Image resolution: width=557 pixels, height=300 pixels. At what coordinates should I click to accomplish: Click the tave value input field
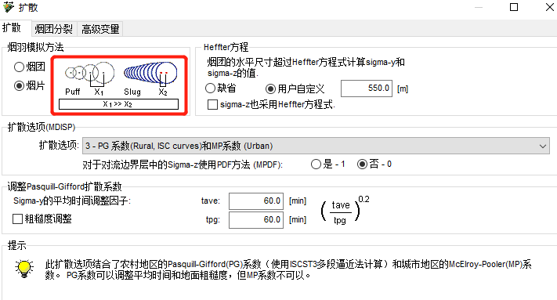(x=256, y=201)
